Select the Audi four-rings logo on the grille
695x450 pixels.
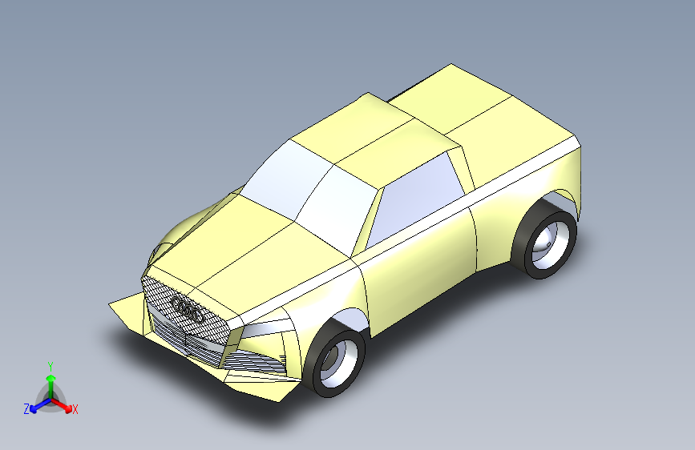[187, 308]
